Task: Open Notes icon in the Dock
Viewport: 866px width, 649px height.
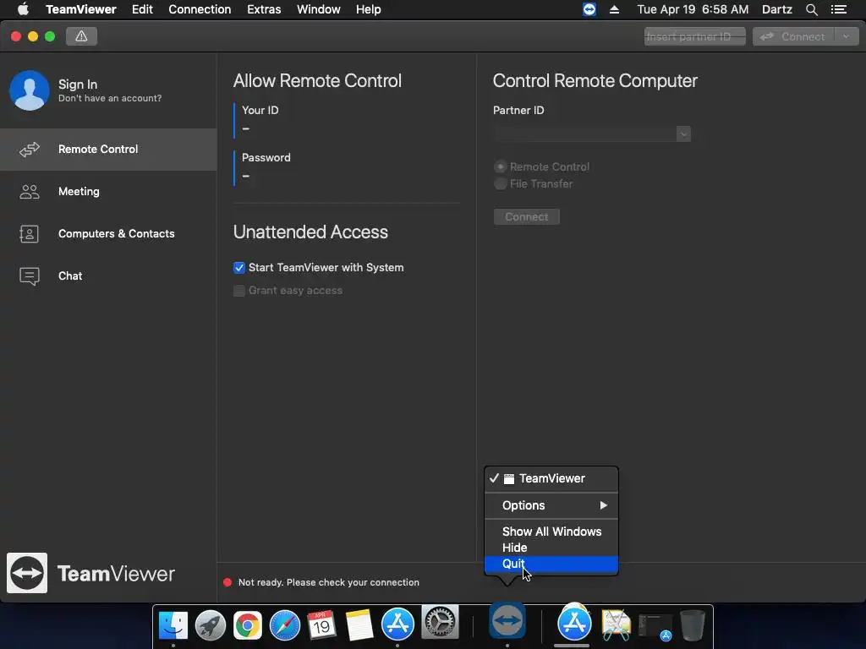Action: click(x=359, y=625)
